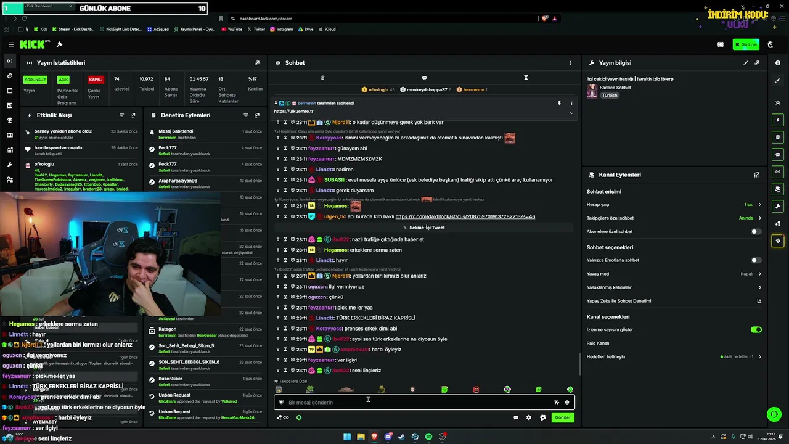This screenshot has width=789, height=444.
Task: Open the AdSquad bookmark
Action: [157, 29]
